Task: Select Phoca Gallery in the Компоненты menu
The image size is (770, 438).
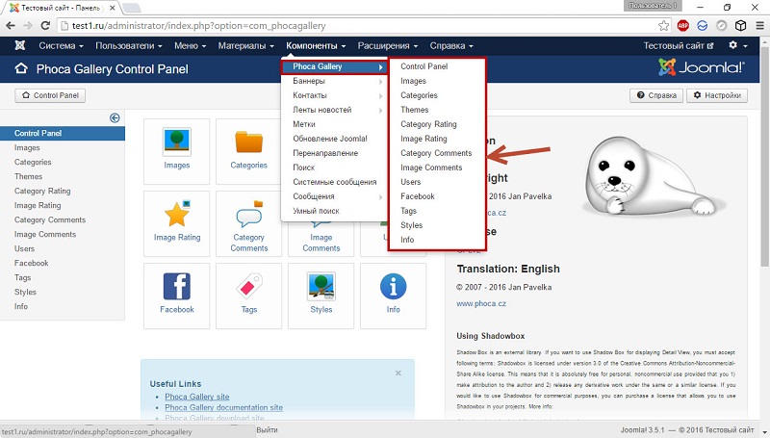Action: coord(334,66)
